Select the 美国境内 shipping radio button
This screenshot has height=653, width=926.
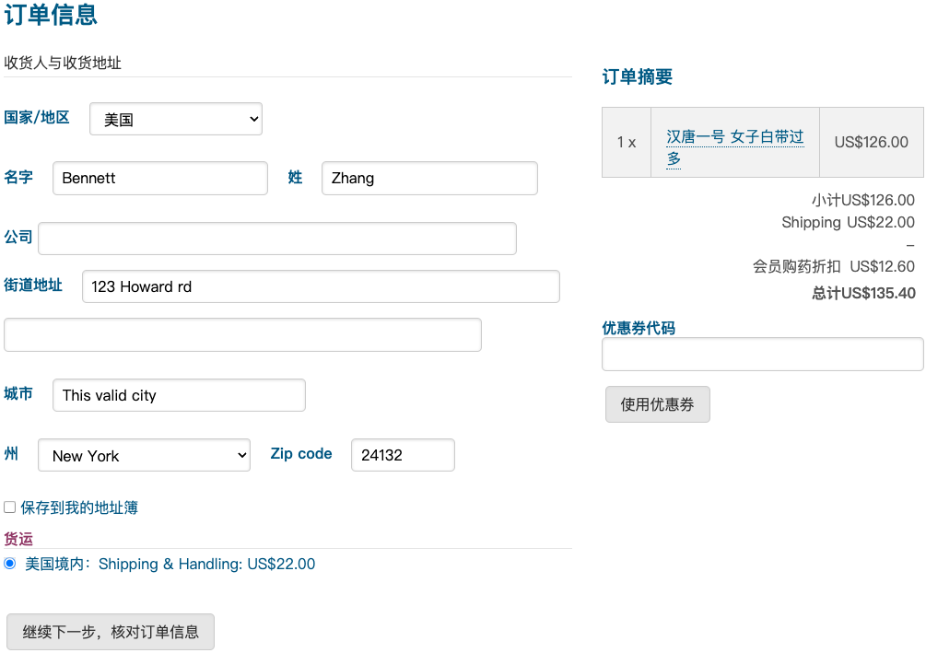tap(10, 563)
